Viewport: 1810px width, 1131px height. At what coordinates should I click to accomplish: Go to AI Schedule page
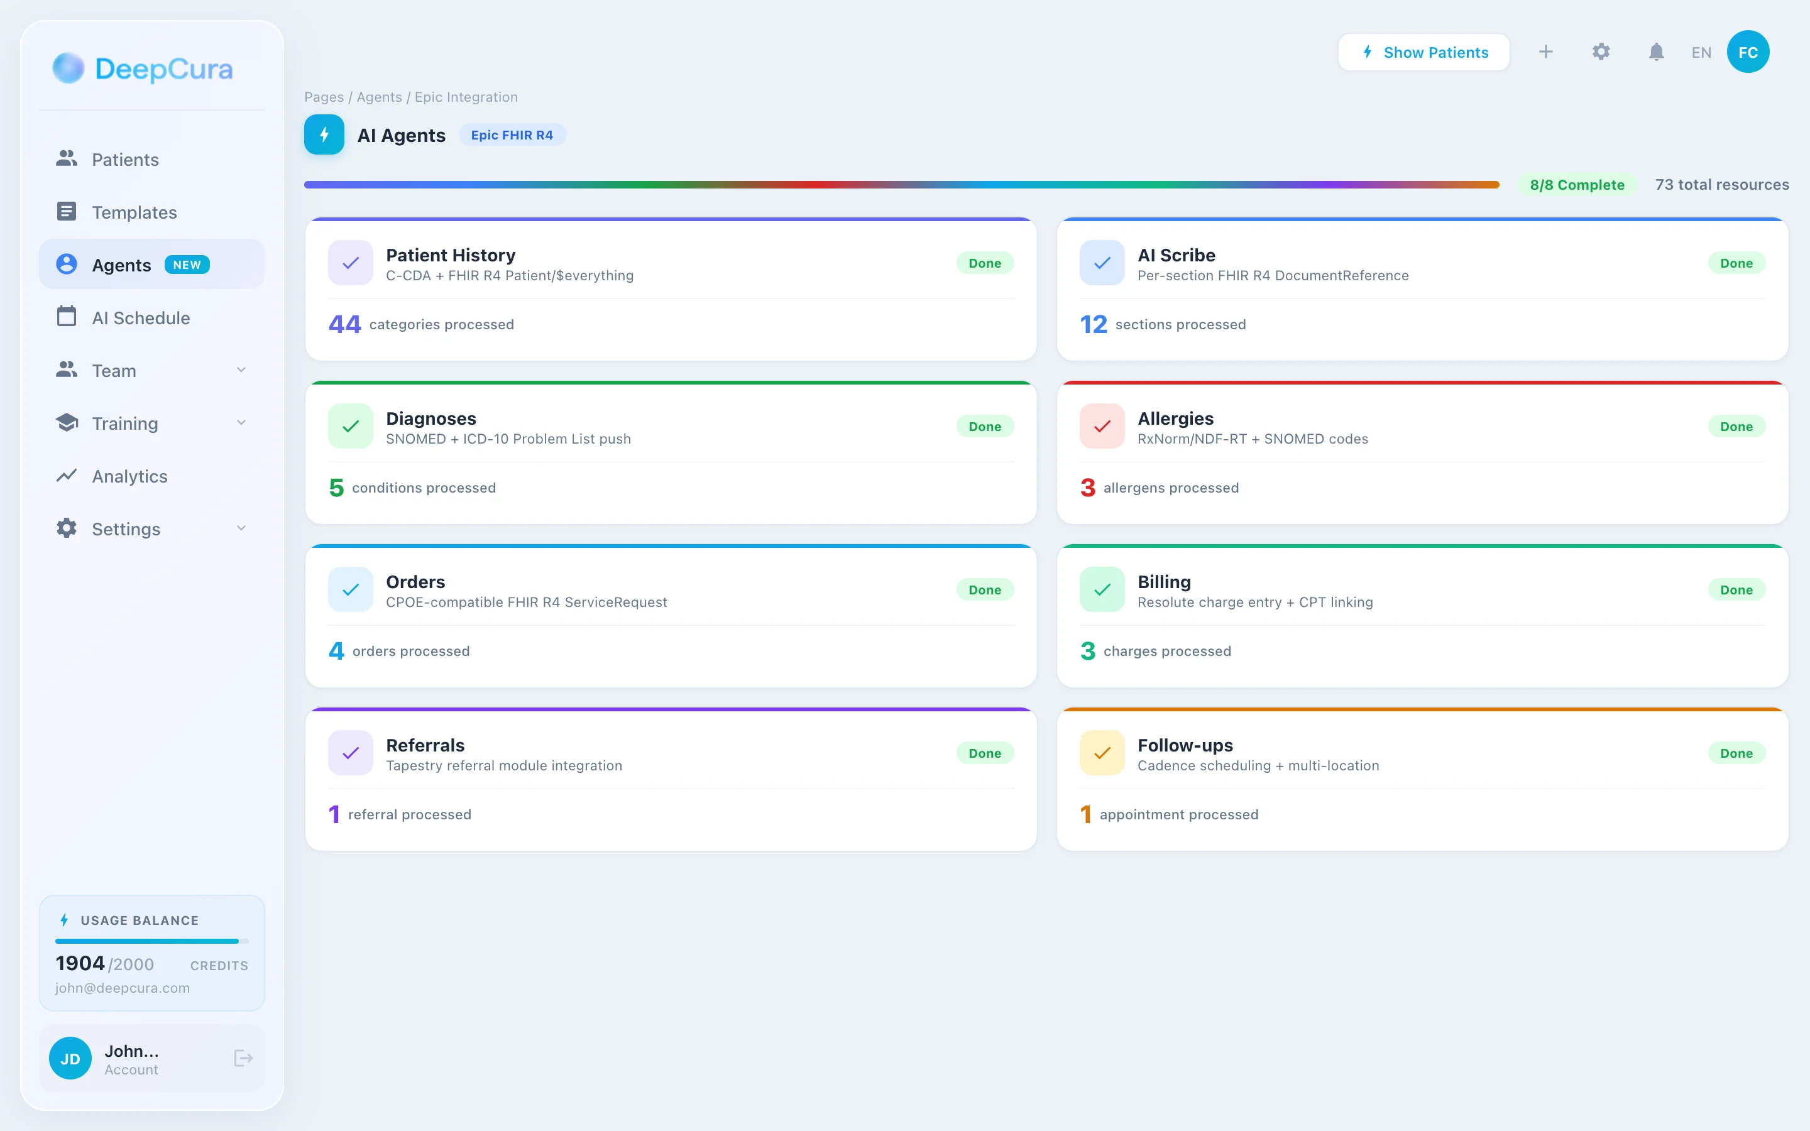(x=141, y=318)
